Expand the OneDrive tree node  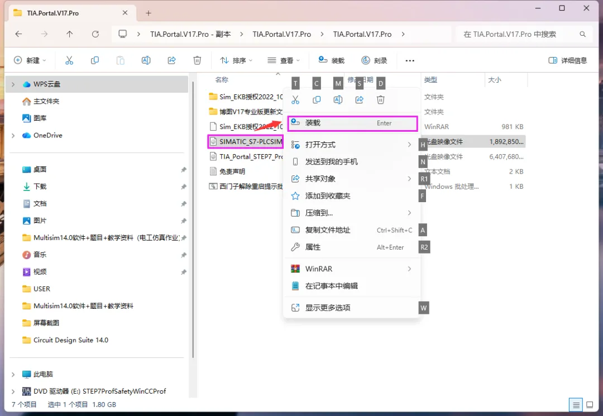pyautogui.click(x=13, y=135)
